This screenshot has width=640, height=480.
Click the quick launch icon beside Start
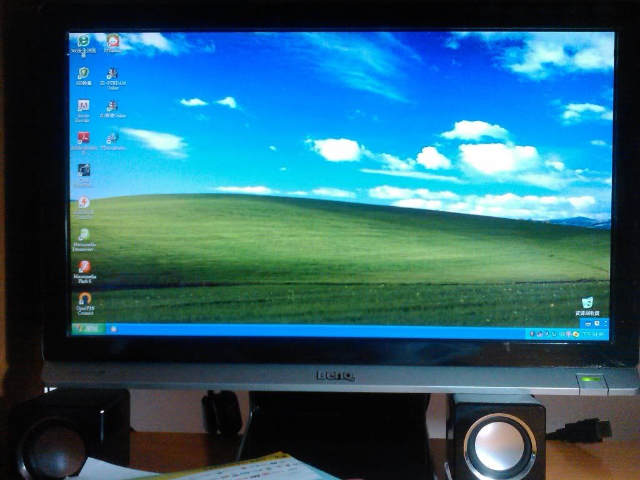114,329
